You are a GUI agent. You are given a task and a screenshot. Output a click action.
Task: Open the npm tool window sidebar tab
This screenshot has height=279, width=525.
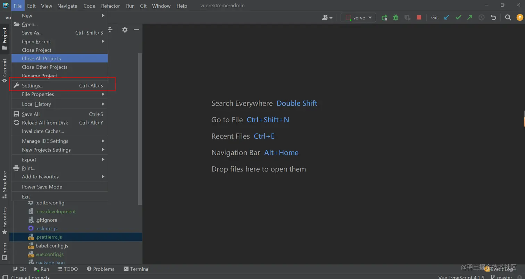pos(5,251)
